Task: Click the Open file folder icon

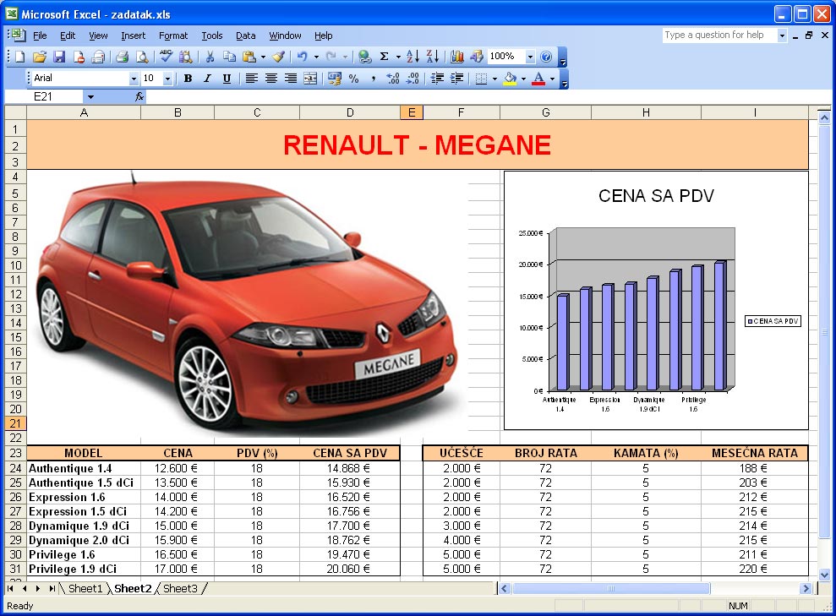Action: coord(40,57)
